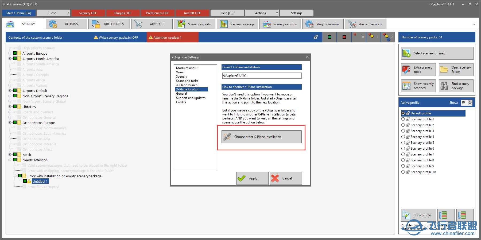Select the Scenery profile 10 radio button
This screenshot has width=481, height=240.
pos(403,172)
